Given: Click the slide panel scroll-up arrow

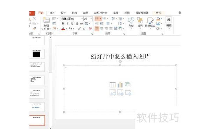Looking at the screenshot, I should [50, 38].
